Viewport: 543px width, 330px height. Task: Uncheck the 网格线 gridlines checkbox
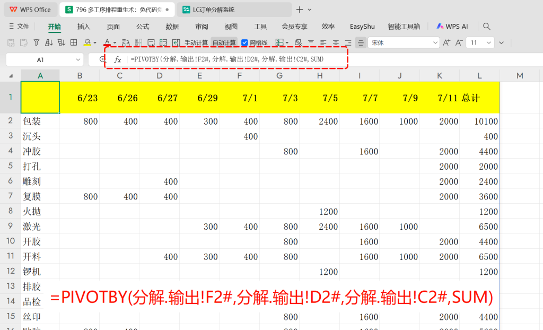[244, 42]
